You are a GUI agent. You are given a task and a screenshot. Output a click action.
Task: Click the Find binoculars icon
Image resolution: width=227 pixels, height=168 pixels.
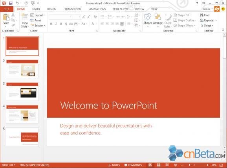[x=201, y=15]
